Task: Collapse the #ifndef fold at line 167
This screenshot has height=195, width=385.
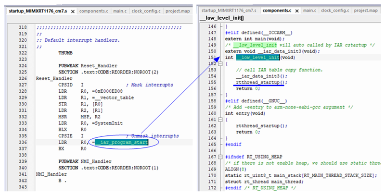Action: coord(220,157)
